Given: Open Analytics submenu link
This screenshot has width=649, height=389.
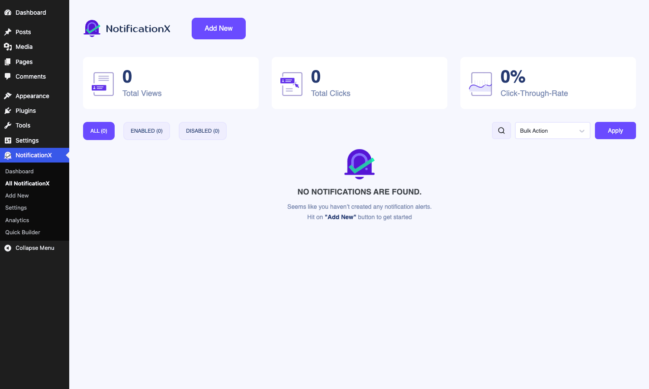Looking at the screenshot, I should click(x=17, y=220).
